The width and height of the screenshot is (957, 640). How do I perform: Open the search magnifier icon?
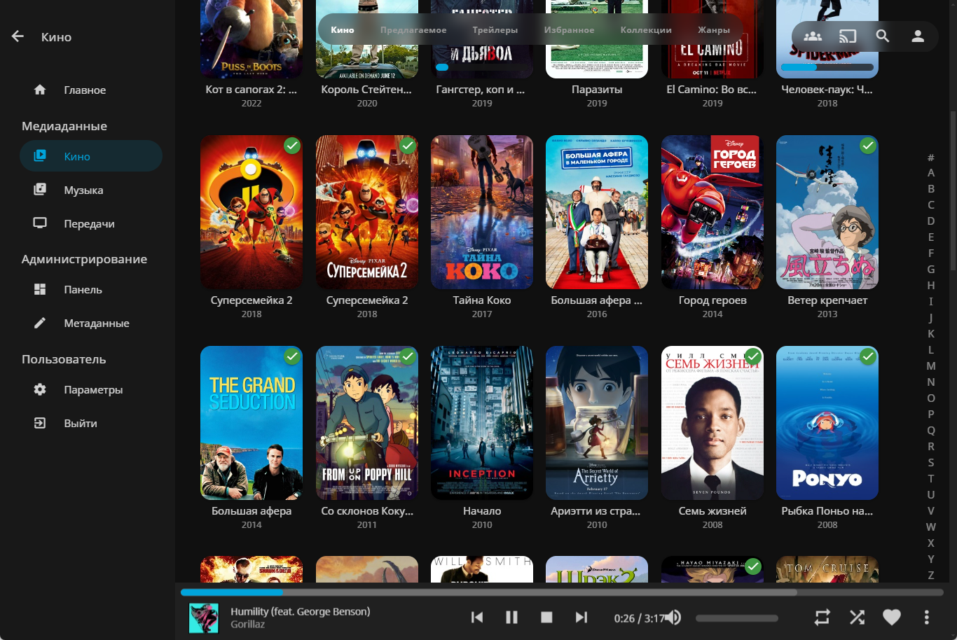[x=883, y=36]
